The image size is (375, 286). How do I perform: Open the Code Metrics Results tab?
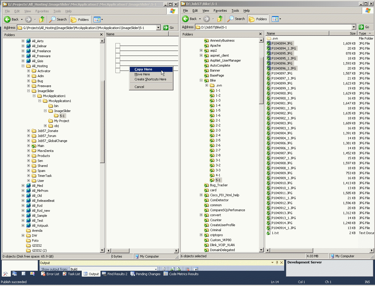pos(181,274)
